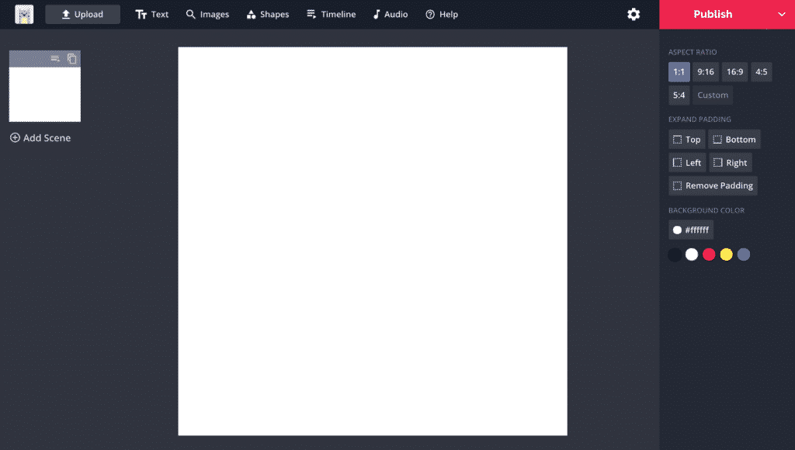
Task: Open the Publish dropdown chevron
Action: coord(783,14)
